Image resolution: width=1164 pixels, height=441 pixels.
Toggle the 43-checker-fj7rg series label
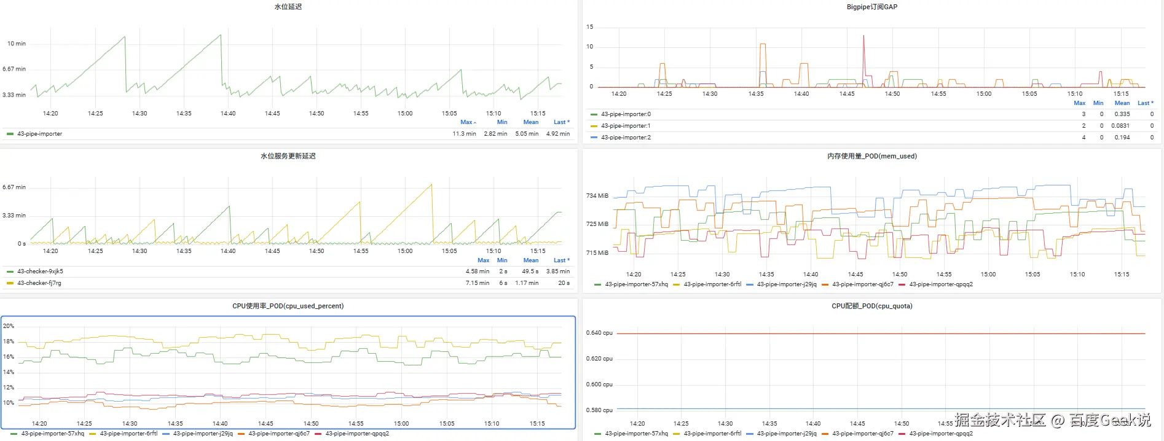click(x=39, y=283)
